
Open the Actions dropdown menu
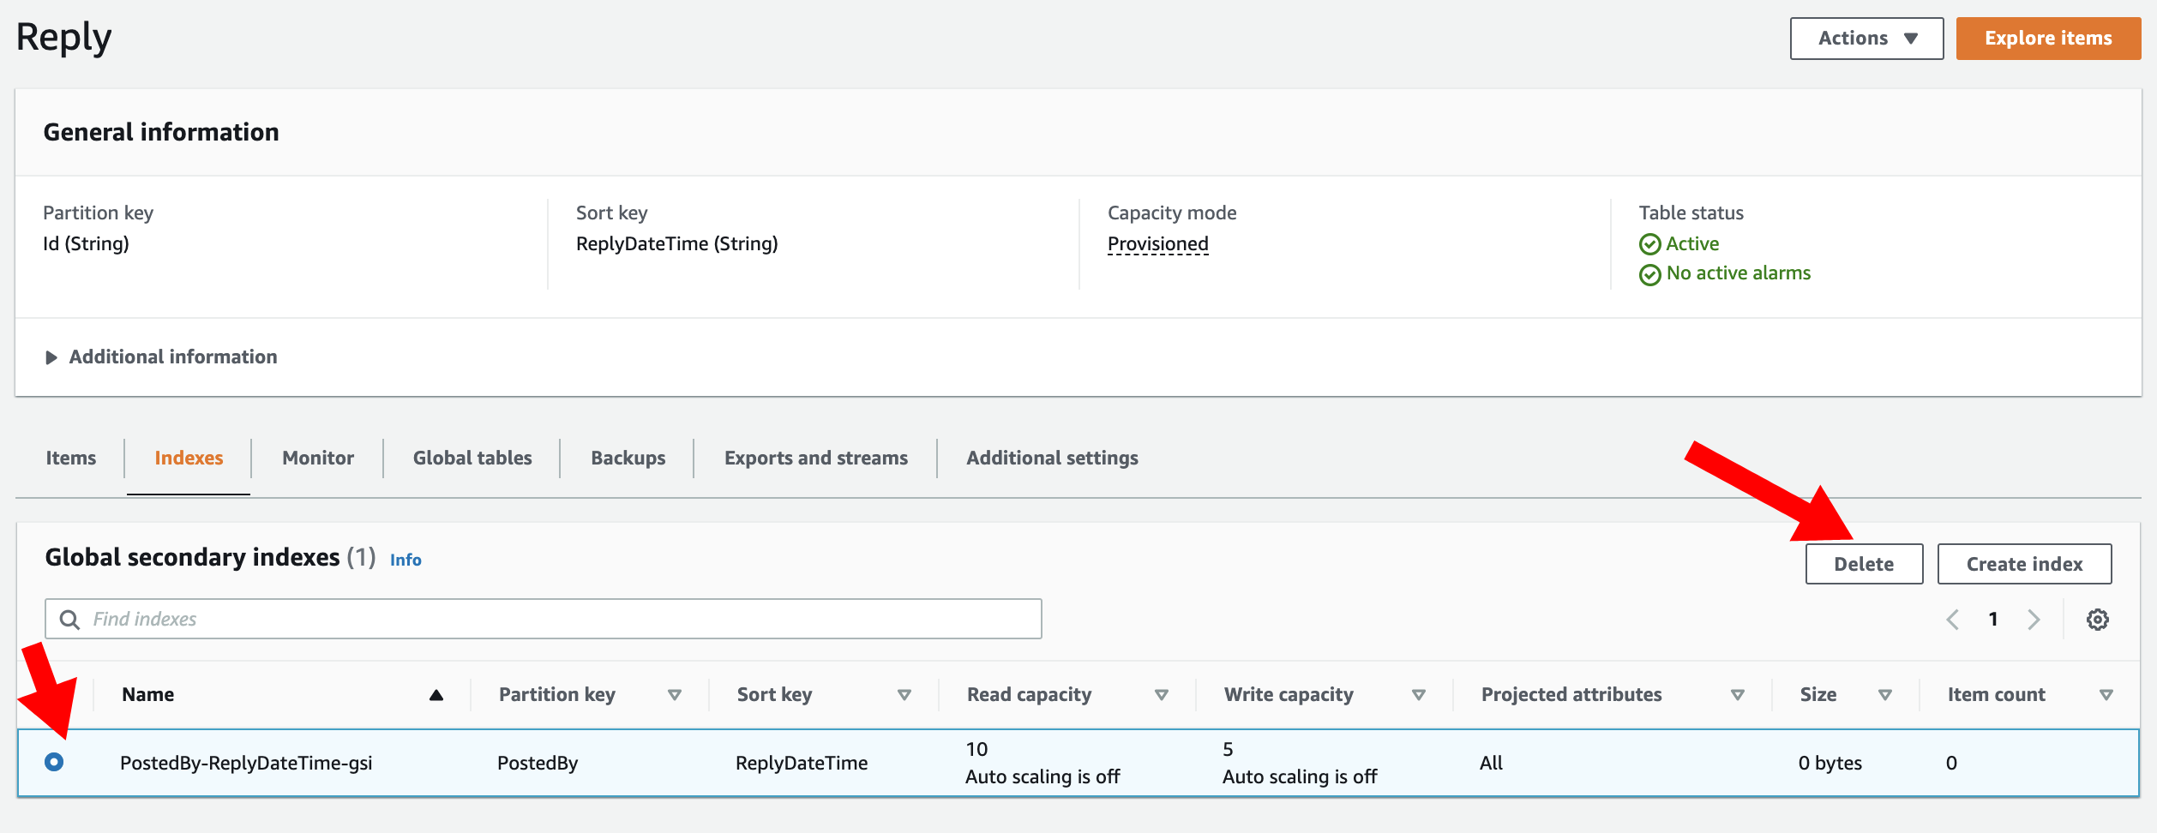[1866, 39]
